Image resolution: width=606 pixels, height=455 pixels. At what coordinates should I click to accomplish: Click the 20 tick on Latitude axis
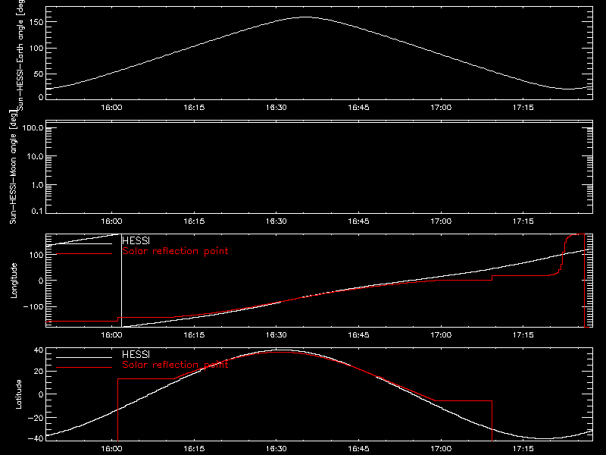point(39,372)
